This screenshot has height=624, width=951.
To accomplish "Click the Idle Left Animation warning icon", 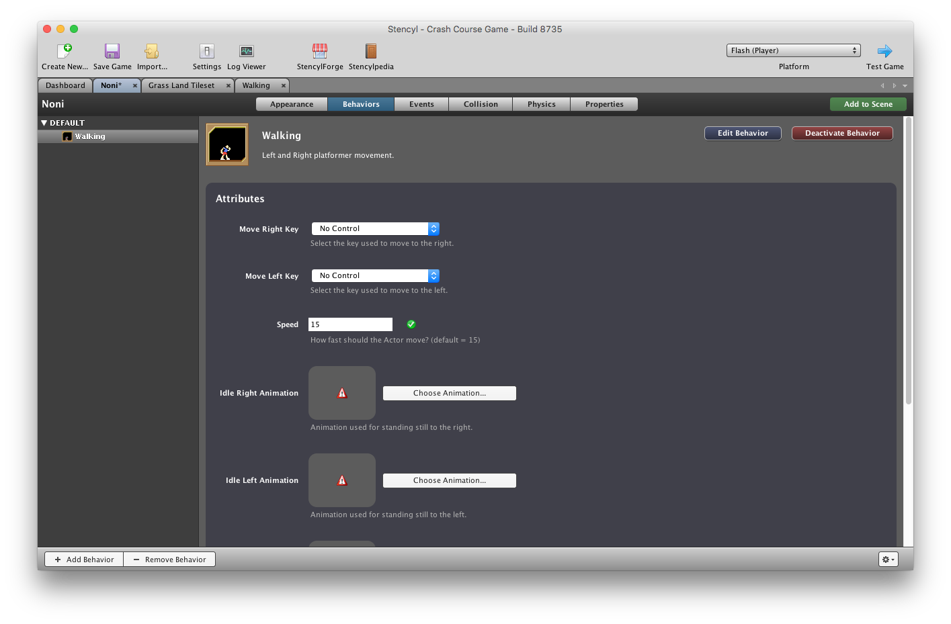I will (x=342, y=480).
